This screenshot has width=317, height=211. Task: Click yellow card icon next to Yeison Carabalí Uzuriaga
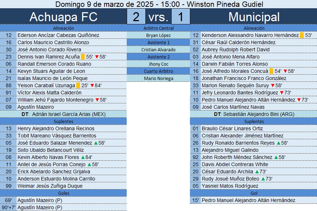78,85
